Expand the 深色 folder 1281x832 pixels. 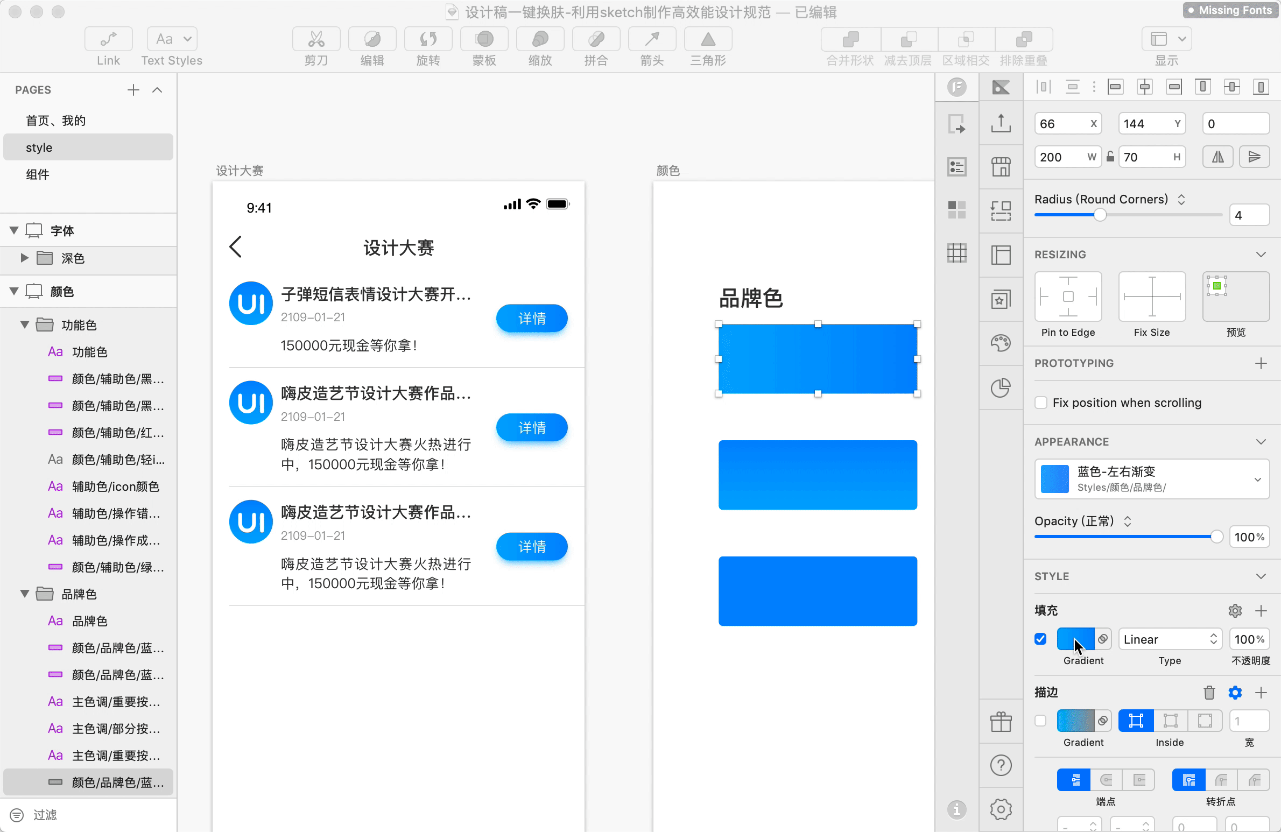(24, 258)
